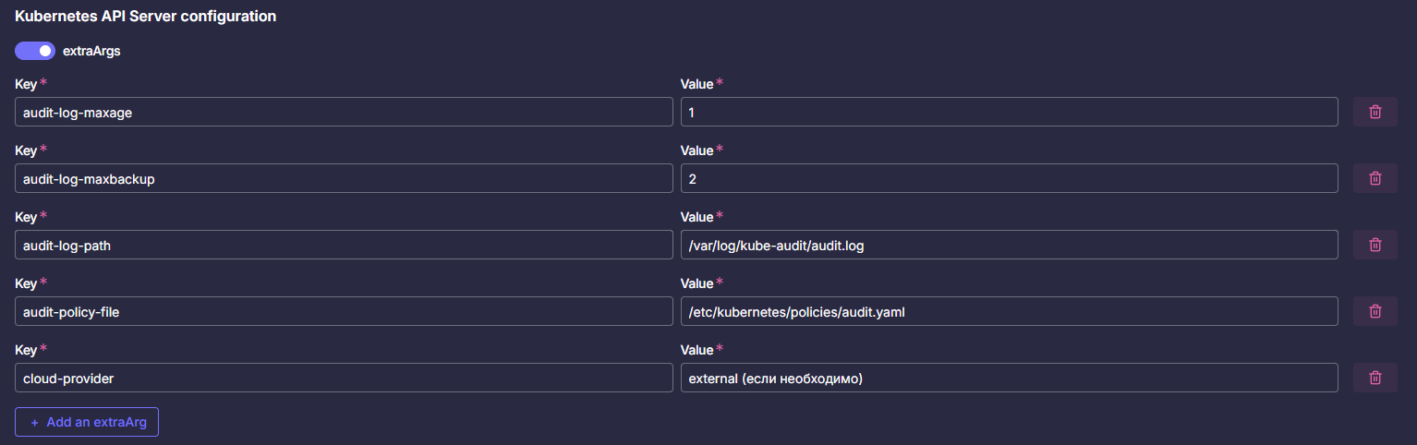Remove the audit-policy-file row via trash icon
The height and width of the screenshot is (445, 1417).
click(1375, 311)
